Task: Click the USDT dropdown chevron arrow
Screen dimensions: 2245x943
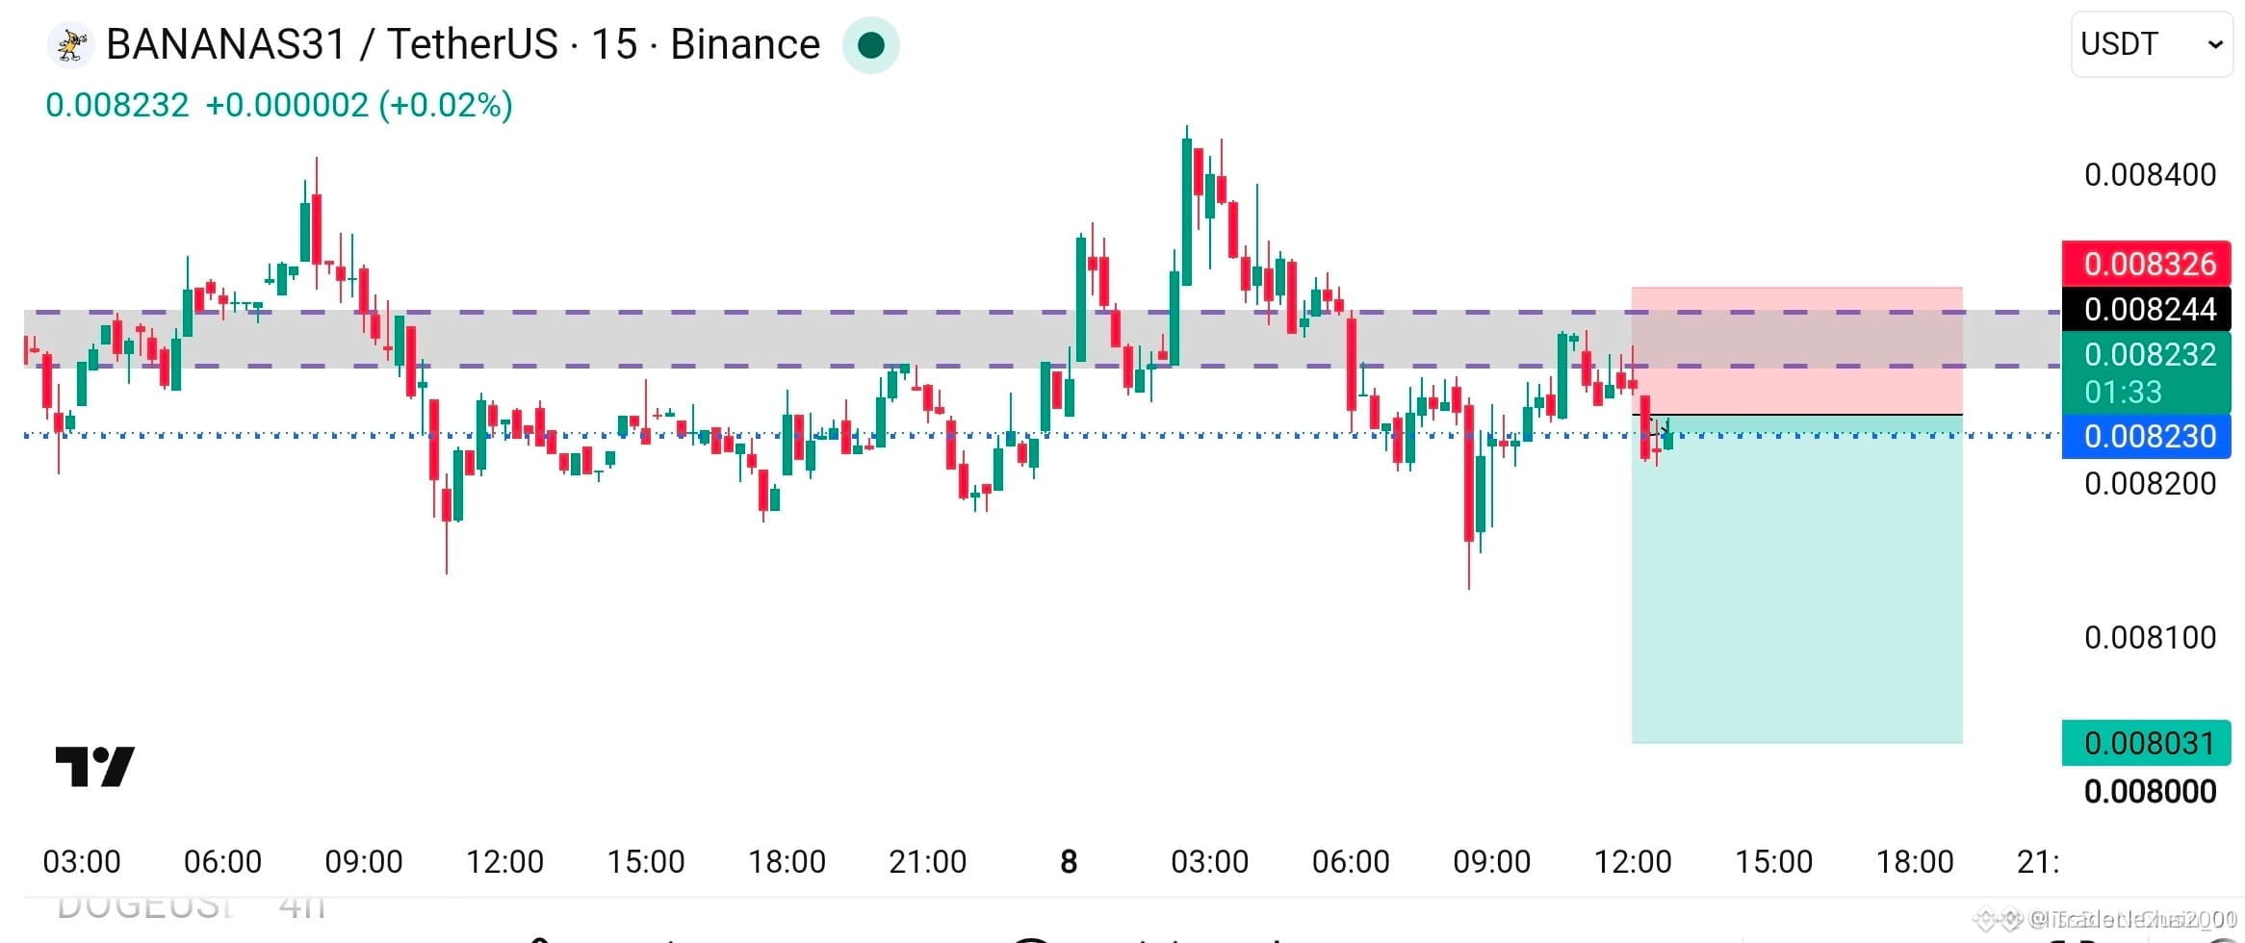Action: [2214, 44]
